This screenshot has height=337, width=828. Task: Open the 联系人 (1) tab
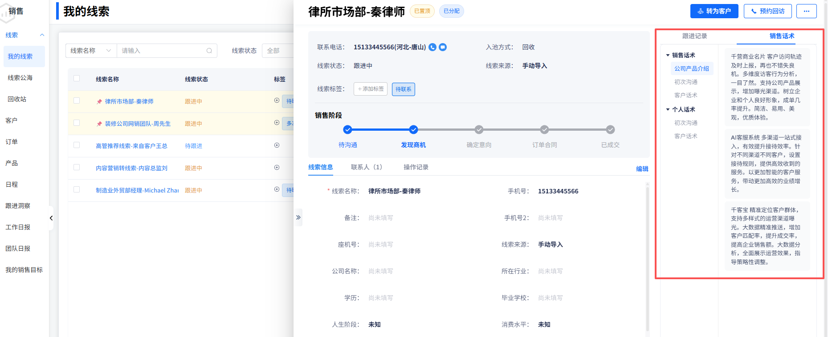[x=366, y=167]
